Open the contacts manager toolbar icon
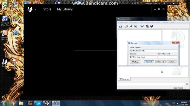Image resolution: width=190 pixels, height=106 pixels. 147,26
